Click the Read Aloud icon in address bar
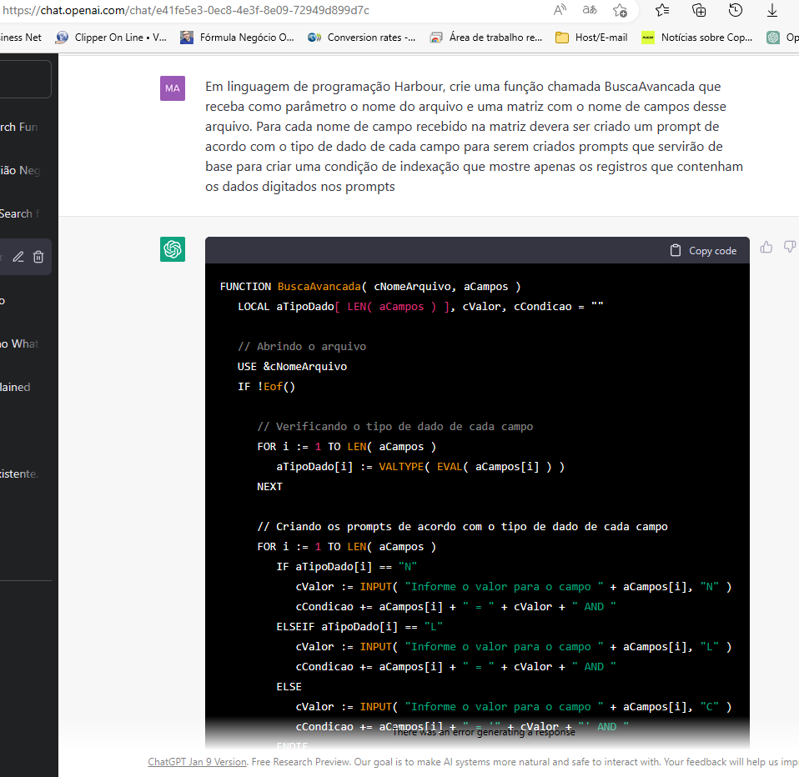The height and width of the screenshot is (777, 799). [560, 10]
